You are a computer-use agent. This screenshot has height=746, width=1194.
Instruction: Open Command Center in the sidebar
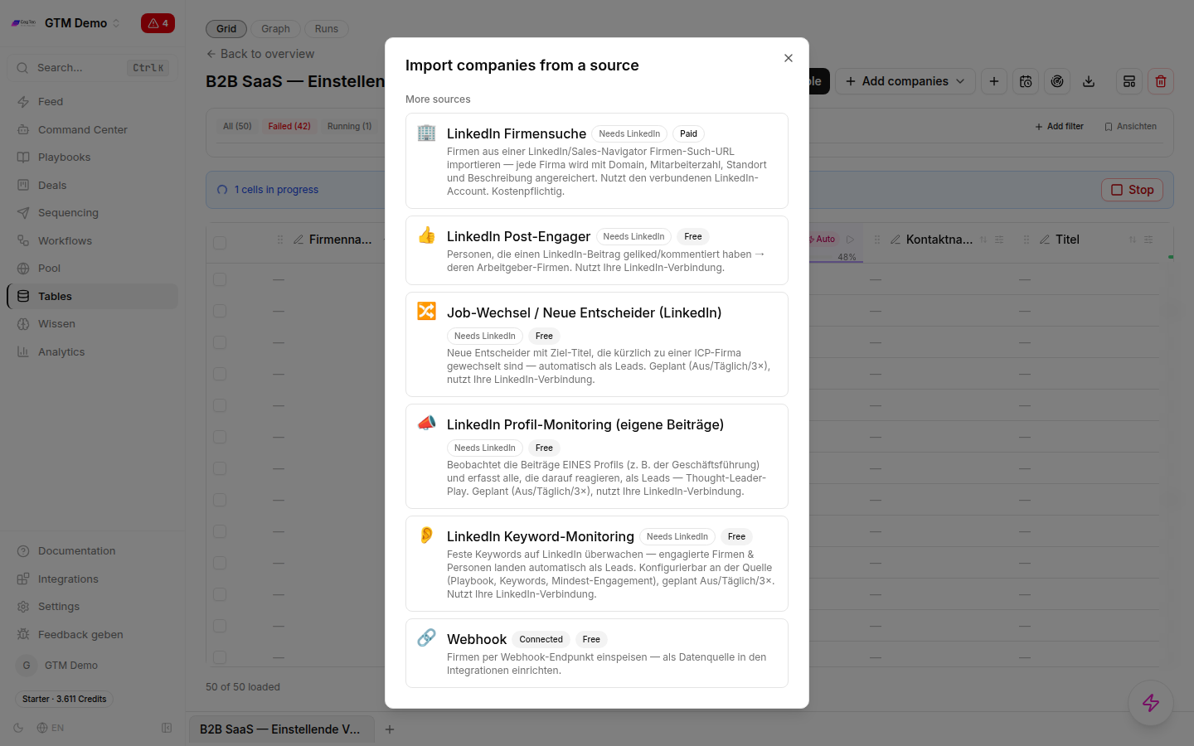[x=92, y=129]
